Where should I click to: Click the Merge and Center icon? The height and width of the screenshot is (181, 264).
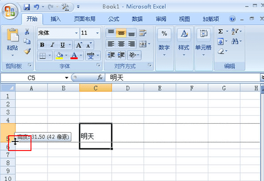point(143,44)
